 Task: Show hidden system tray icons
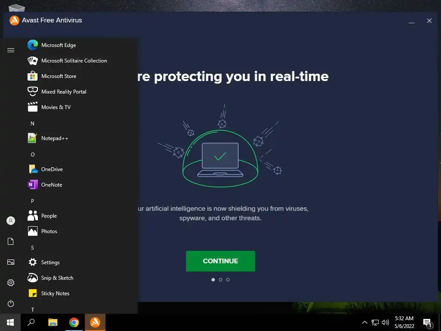pyautogui.click(x=364, y=322)
